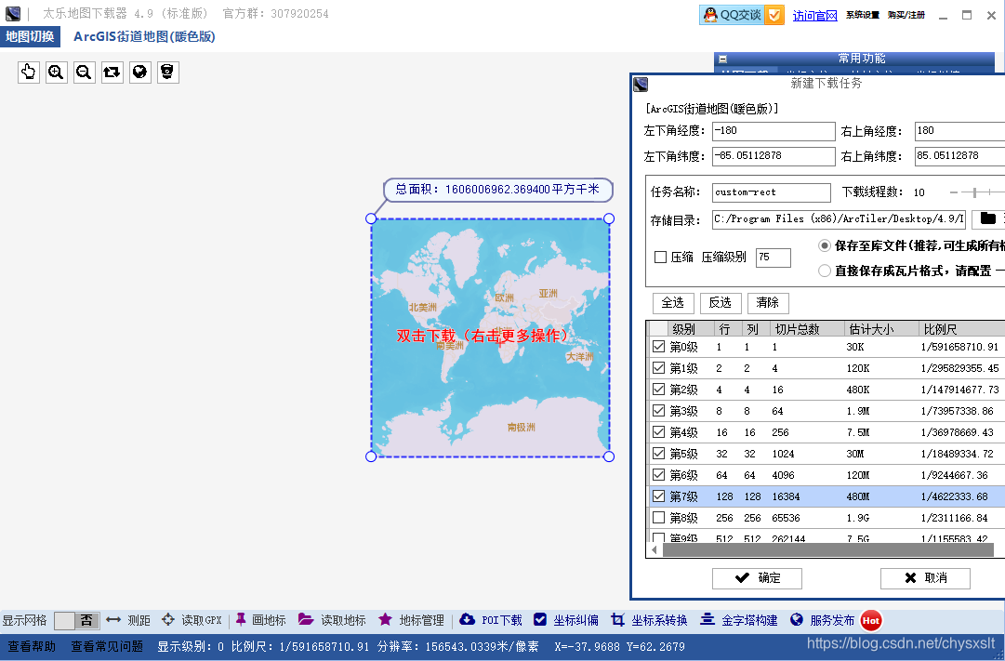1005x661 pixels.
Task: Confirm with the 确定 button
Action: coord(757,577)
